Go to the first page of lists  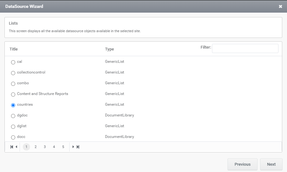click(12, 147)
